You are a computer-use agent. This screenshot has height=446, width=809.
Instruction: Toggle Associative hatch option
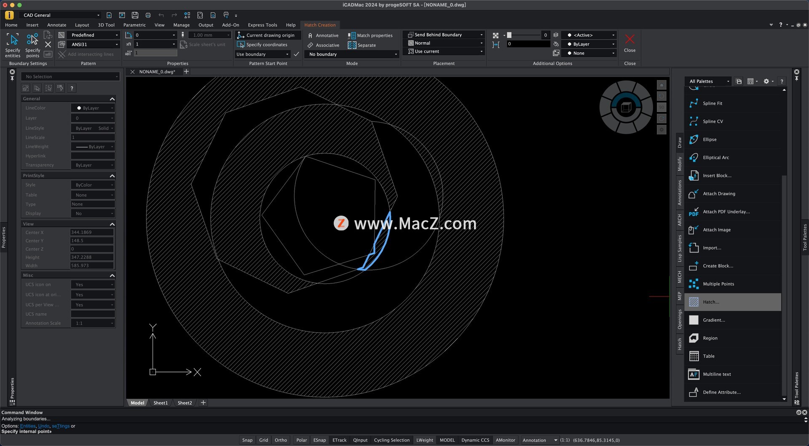pos(323,45)
